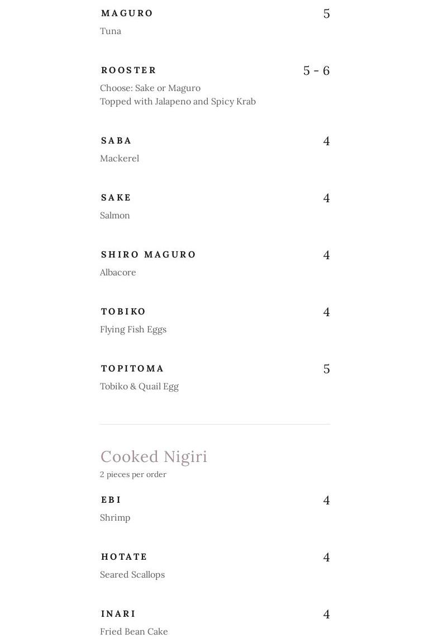Click the Cooked Nigiri section heading

(154, 456)
